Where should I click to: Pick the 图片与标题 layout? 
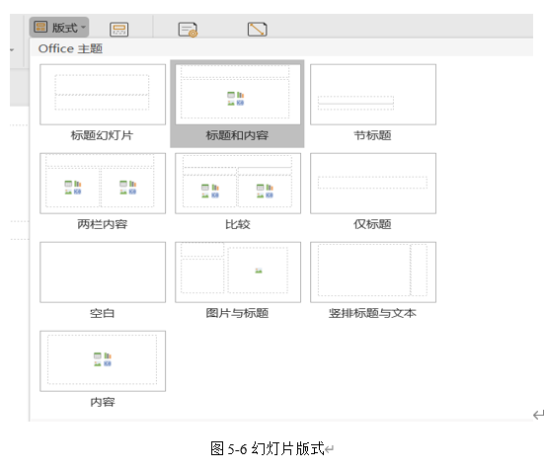[x=238, y=273]
